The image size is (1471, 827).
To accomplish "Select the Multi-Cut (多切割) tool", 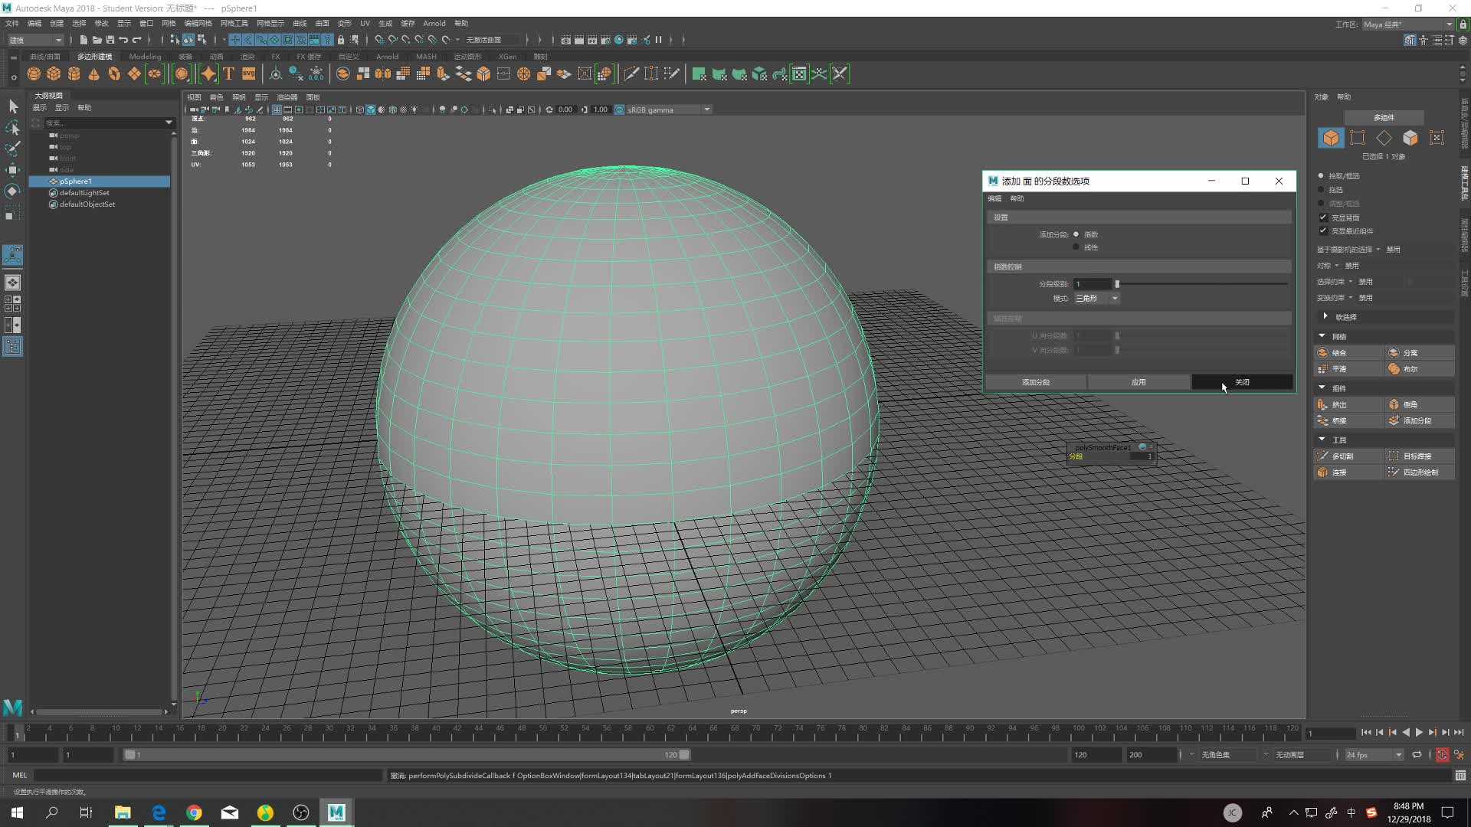I will coord(1323,456).
